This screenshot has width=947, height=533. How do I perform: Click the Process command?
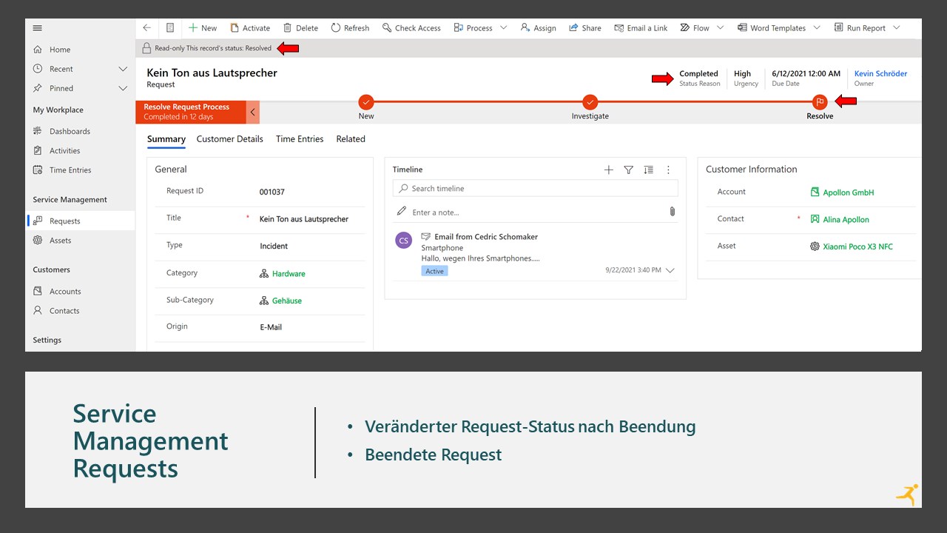coord(473,28)
